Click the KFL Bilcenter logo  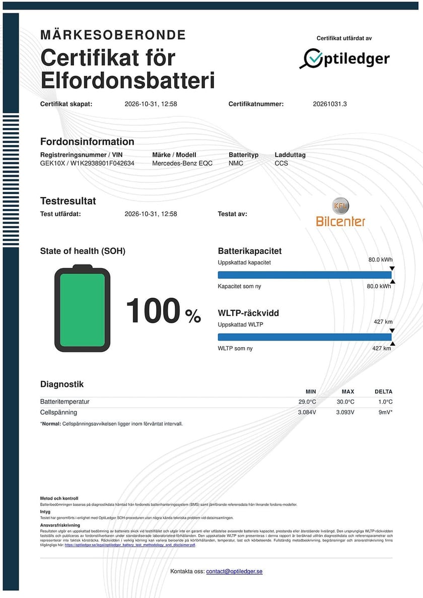tap(340, 212)
